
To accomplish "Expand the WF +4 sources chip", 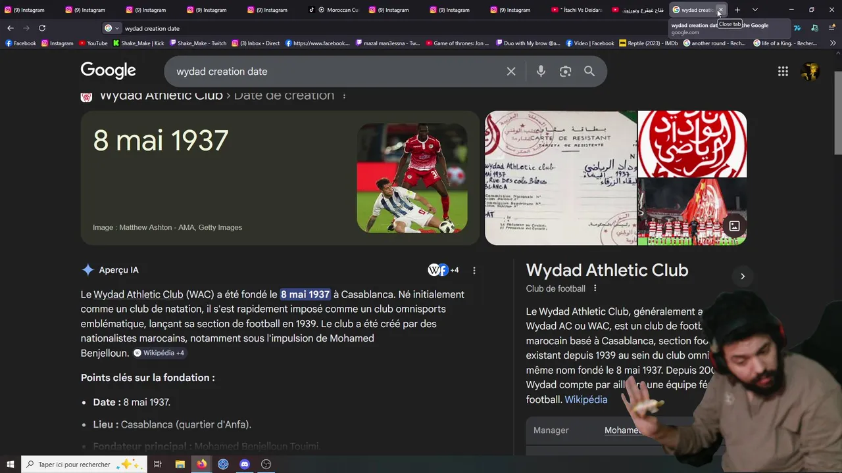I will pyautogui.click(x=443, y=270).
